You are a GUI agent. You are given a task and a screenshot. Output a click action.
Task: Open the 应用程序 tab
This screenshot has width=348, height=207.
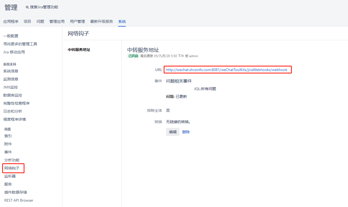11,21
